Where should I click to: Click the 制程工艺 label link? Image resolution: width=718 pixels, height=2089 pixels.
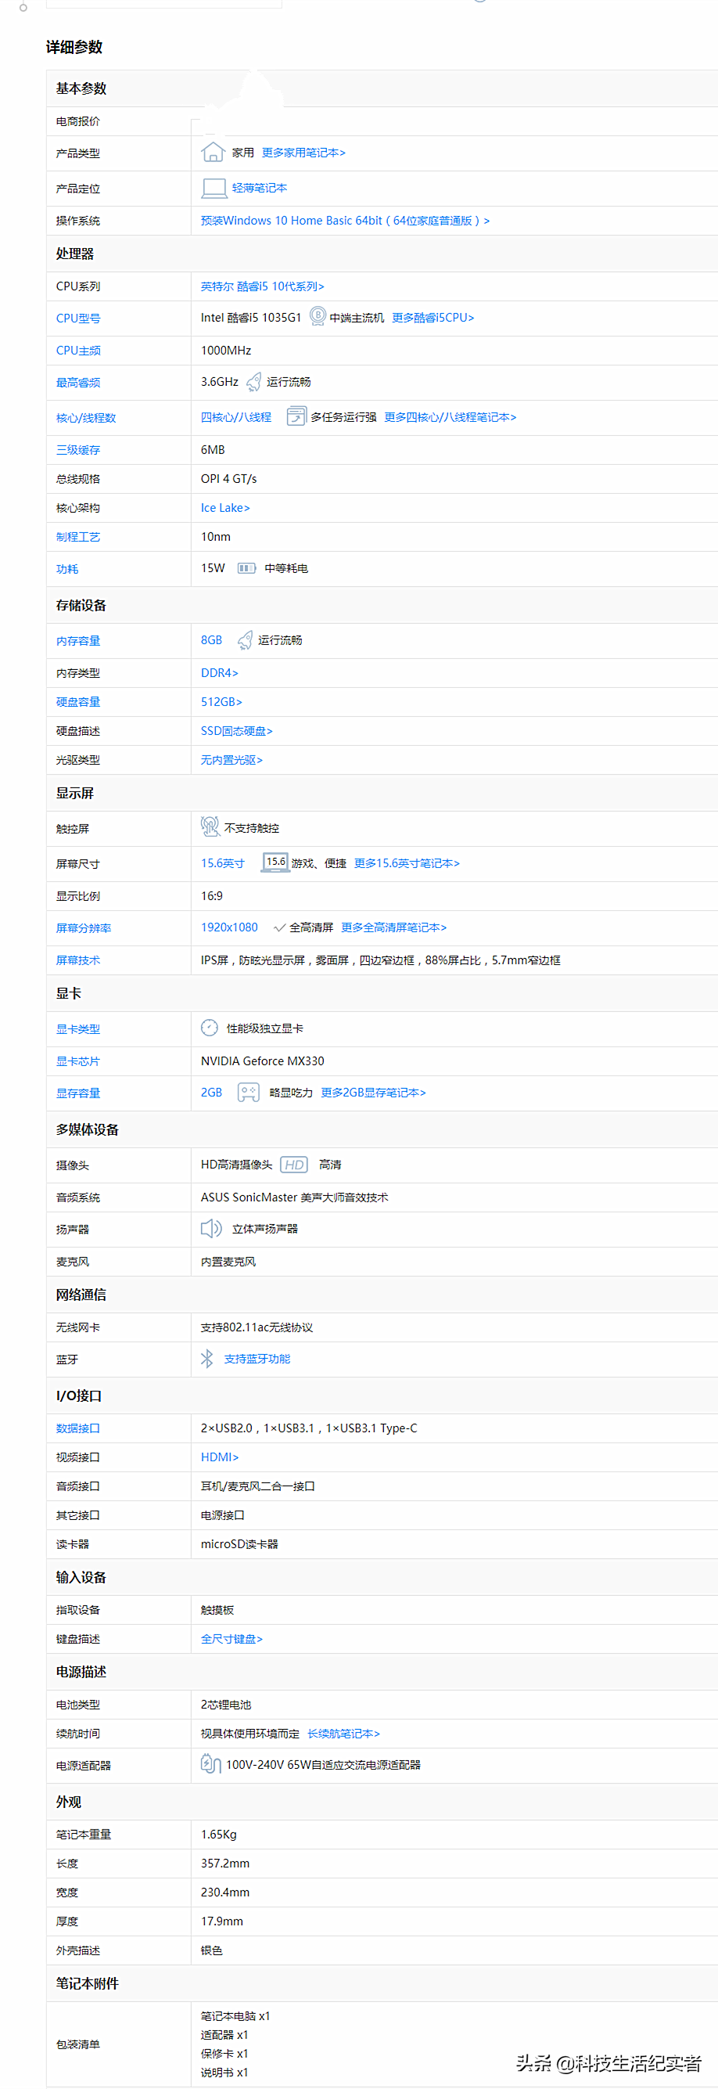tap(77, 537)
